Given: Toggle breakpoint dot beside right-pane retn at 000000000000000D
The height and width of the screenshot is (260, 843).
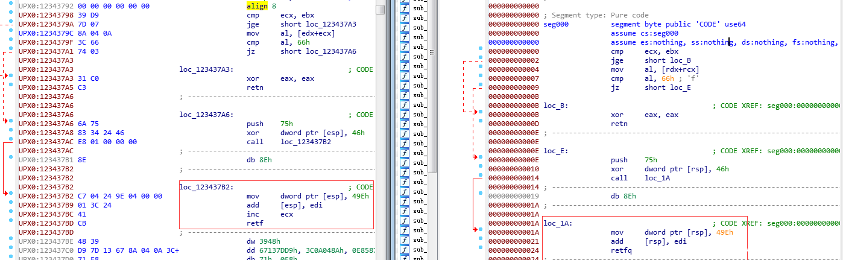Looking at the screenshot, I should click(x=481, y=124).
